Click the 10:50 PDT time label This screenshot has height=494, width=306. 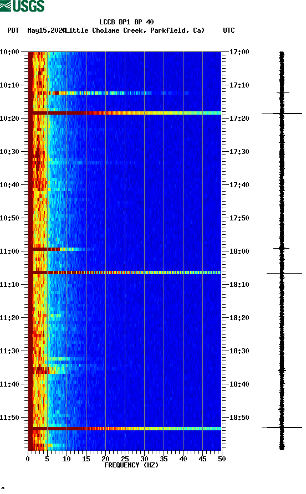pos(9,218)
